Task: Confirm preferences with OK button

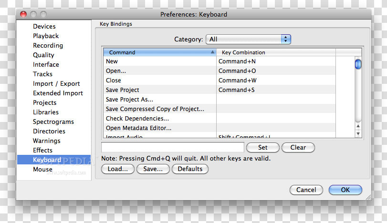Action: click(345, 190)
